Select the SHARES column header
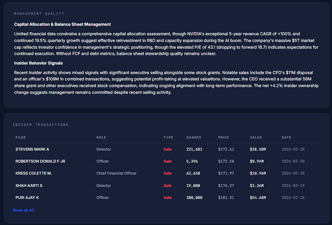 [x=194, y=137]
